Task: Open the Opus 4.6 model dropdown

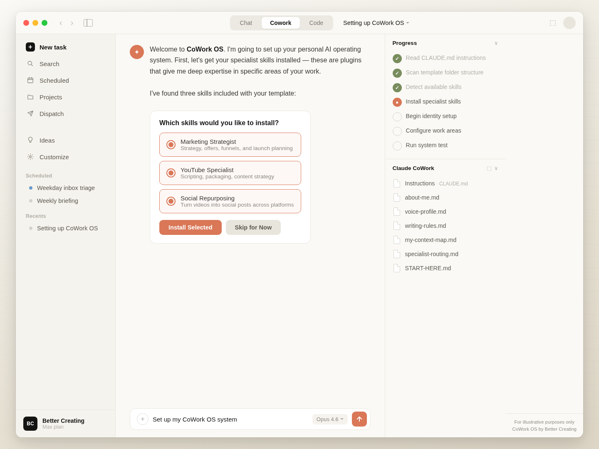Action: click(x=330, y=419)
